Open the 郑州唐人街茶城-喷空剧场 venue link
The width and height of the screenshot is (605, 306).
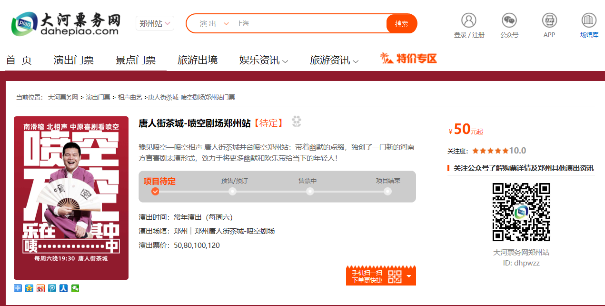pos(235,231)
